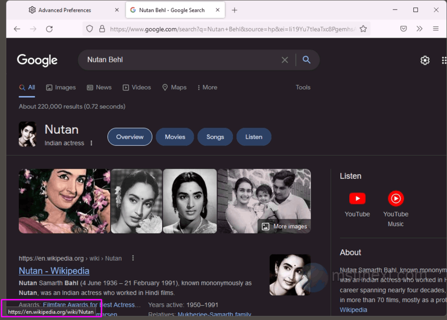The width and height of the screenshot is (447, 320).
Task: Open the Google apps grid
Action: tap(444, 60)
